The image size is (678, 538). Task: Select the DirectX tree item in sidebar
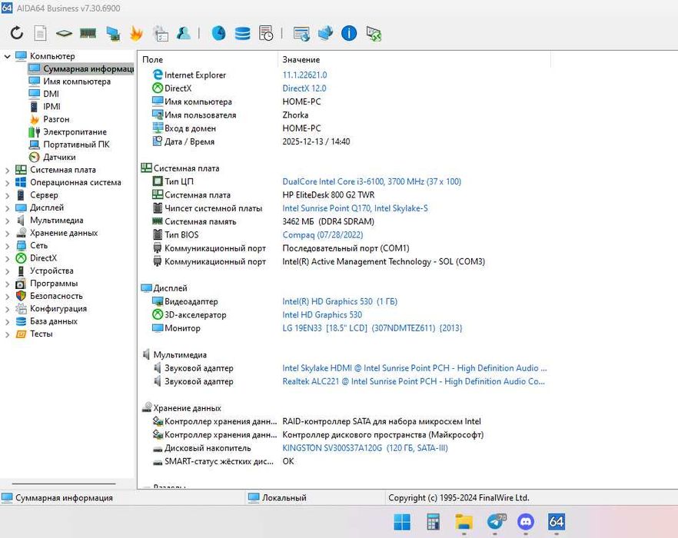tap(43, 258)
